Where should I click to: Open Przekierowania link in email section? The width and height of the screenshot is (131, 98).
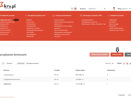click(x=31, y=24)
